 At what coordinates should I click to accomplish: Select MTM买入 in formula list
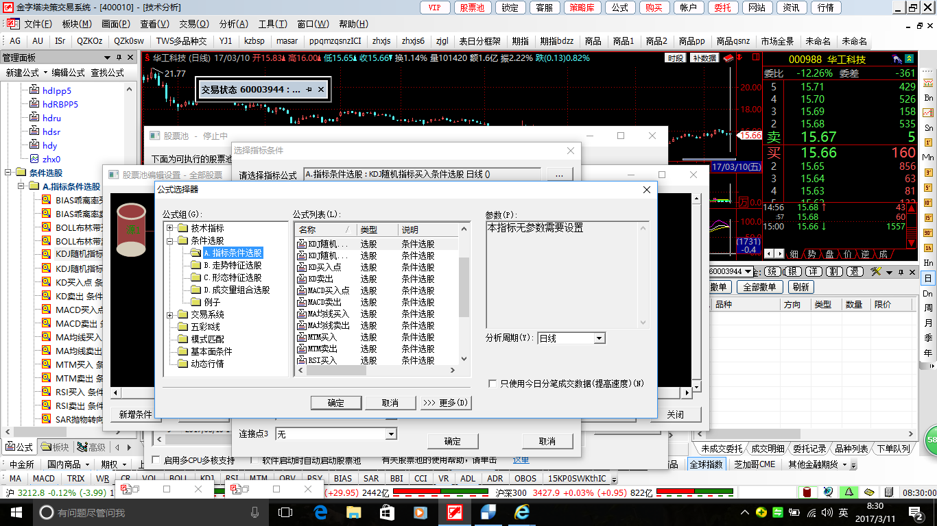point(322,337)
